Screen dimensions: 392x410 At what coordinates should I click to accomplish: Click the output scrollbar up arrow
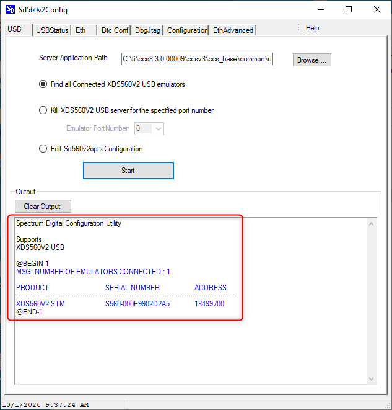pos(372,224)
